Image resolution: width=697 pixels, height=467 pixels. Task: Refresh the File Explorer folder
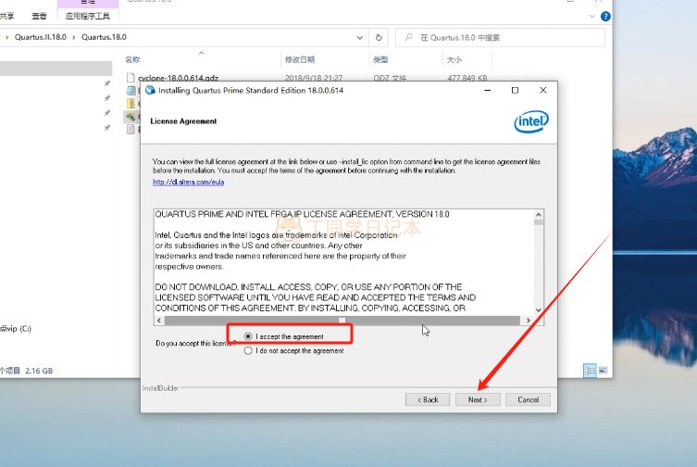(x=379, y=38)
